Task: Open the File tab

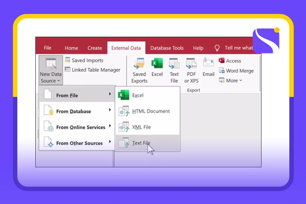Action: [47, 48]
